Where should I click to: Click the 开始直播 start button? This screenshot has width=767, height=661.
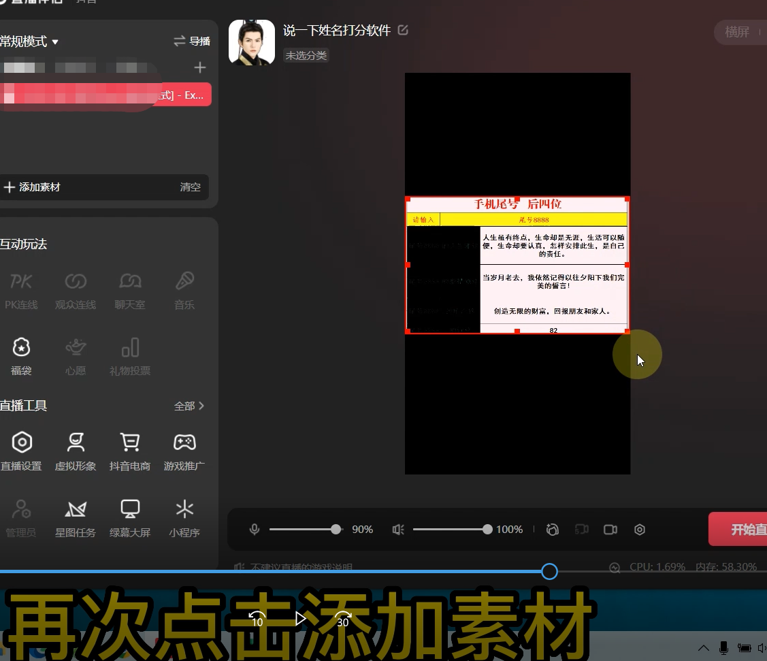click(x=745, y=529)
